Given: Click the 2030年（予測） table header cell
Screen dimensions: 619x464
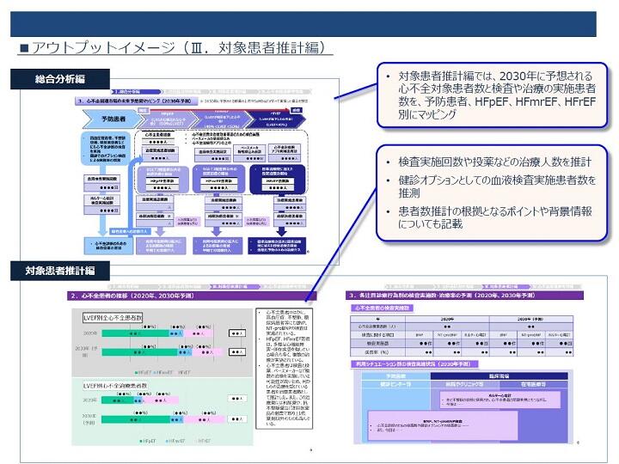Looking at the screenshot, I should click(531, 319).
